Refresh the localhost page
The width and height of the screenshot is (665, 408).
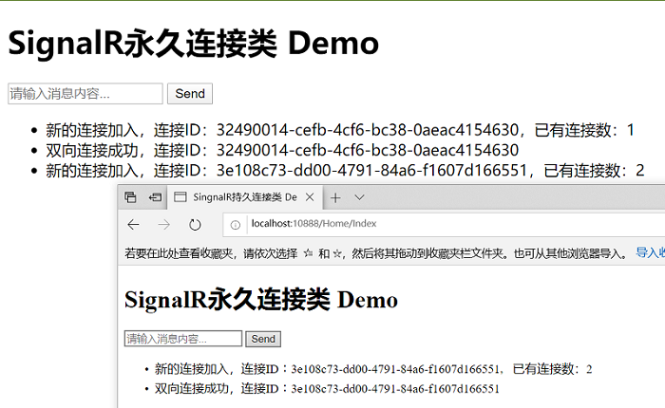[x=194, y=225]
